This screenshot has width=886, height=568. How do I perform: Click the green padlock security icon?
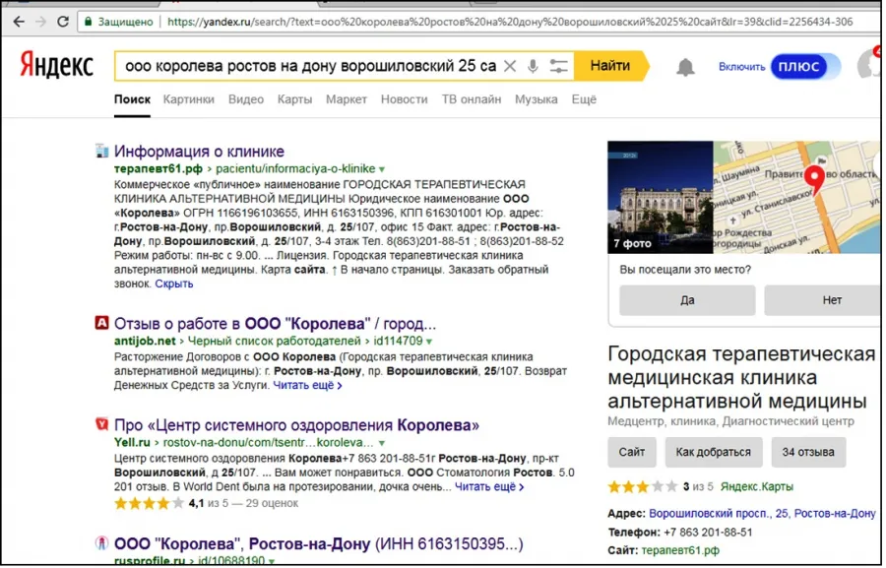coord(88,22)
